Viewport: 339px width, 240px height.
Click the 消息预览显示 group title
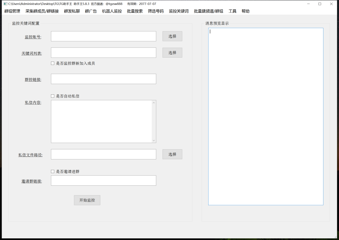click(x=217, y=24)
